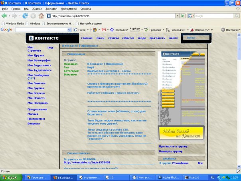Open the Инструменты menu
241x181 pixels.
click(69, 9)
